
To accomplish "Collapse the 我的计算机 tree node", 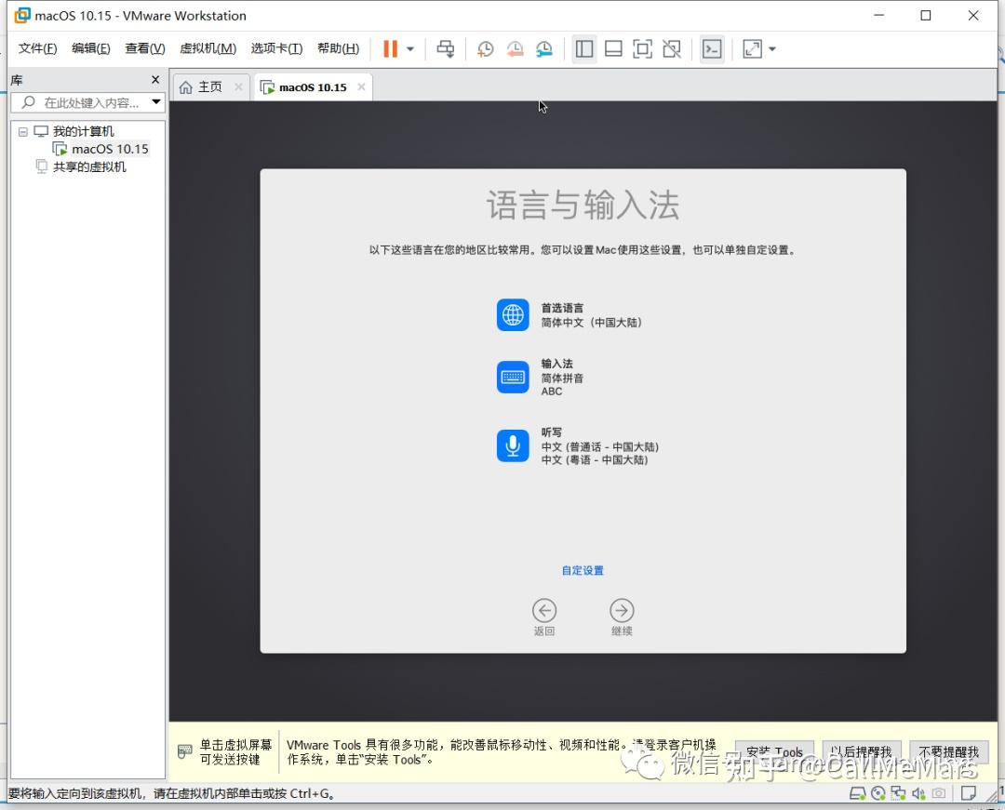I will pyautogui.click(x=23, y=131).
